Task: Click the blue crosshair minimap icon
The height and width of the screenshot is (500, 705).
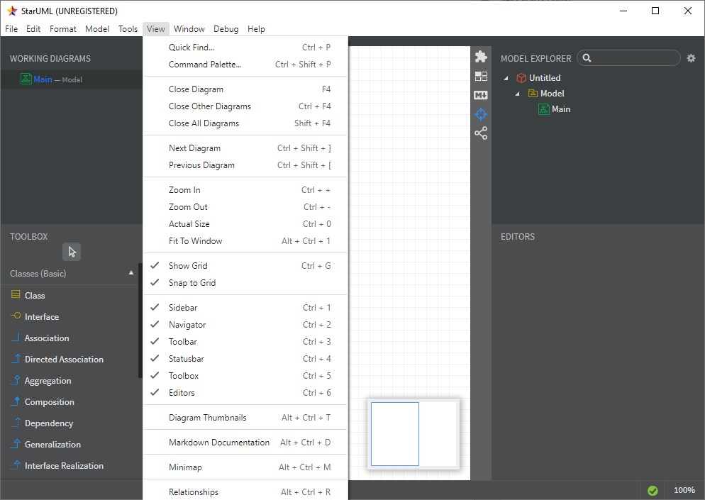Action: 481,114
